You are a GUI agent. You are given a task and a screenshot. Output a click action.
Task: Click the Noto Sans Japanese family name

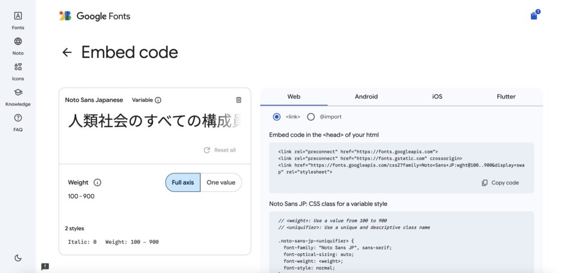94,100
